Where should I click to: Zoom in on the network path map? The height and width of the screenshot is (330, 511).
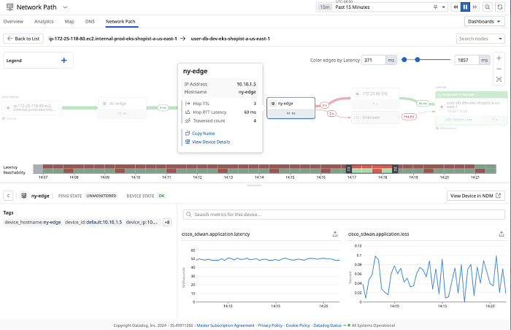[x=499, y=58]
